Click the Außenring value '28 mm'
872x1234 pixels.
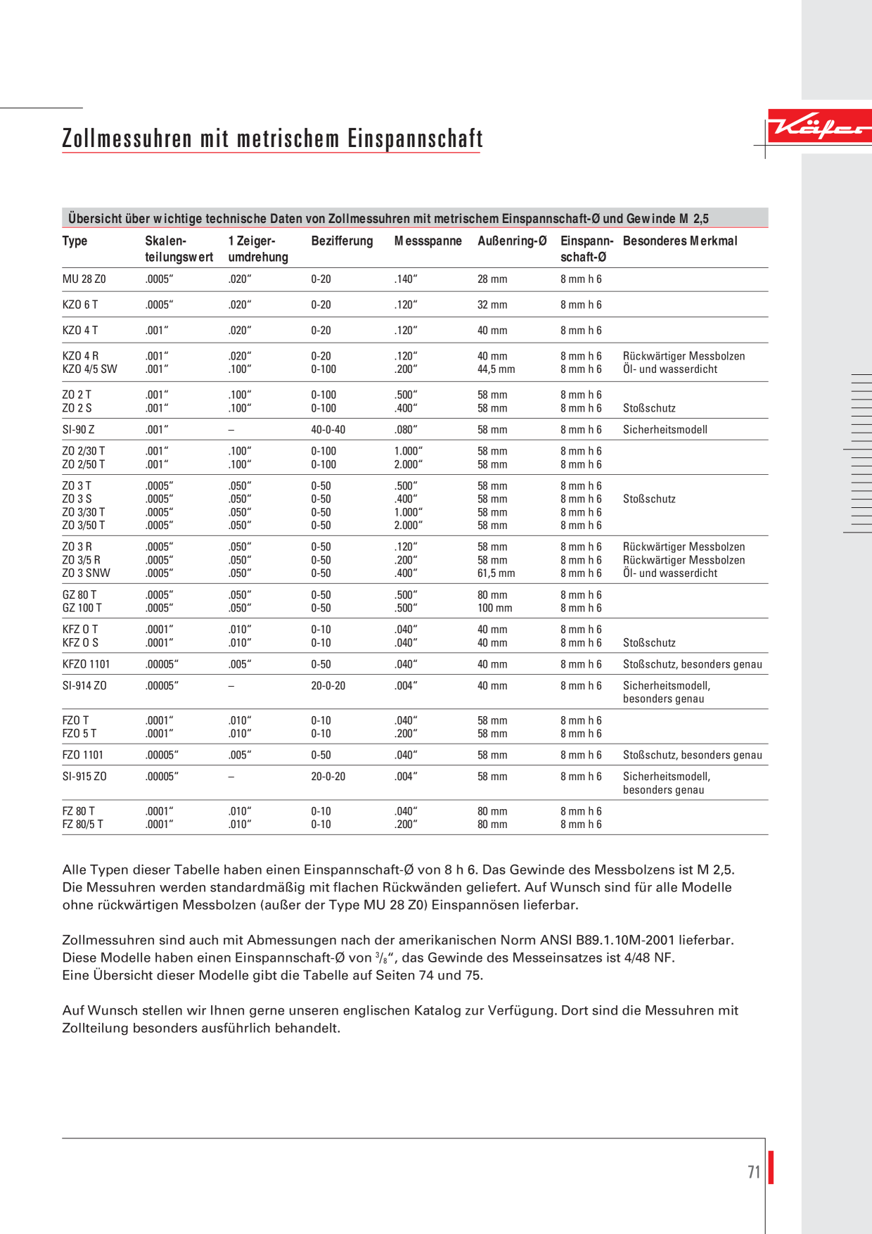coord(492,279)
